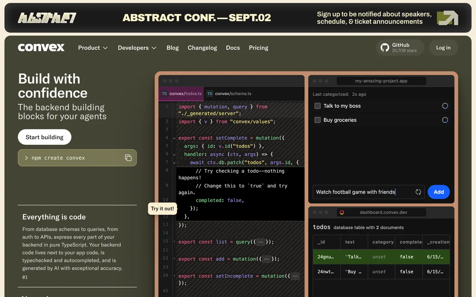Viewport: 476px width, 297px height.
Task: Click the _id column header
Action: [327, 242]
